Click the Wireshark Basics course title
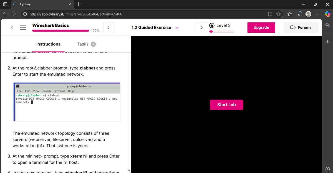 click(51, 25)
